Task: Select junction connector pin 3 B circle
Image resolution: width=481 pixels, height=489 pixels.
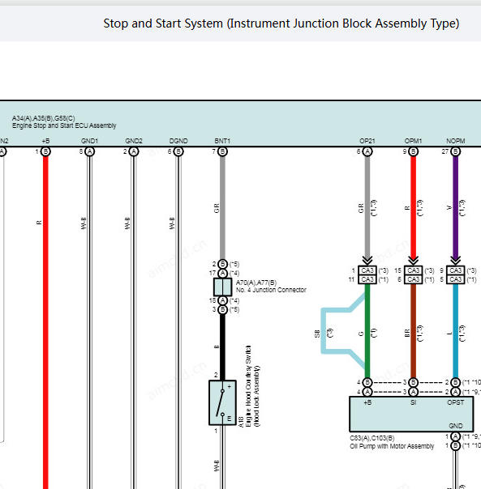Action: click(222, 309)
